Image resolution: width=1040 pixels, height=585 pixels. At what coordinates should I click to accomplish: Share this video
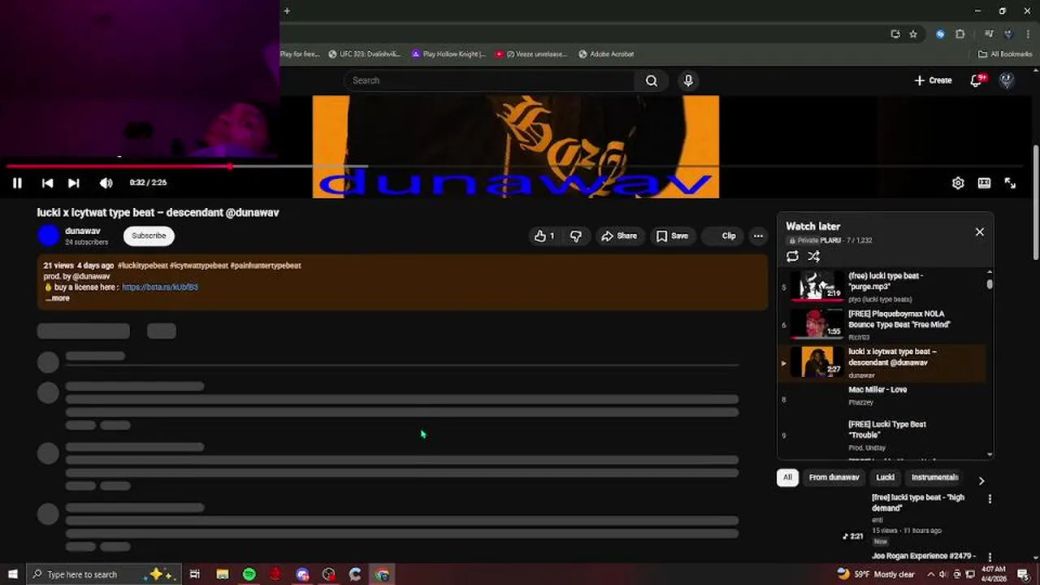point(619,236)
